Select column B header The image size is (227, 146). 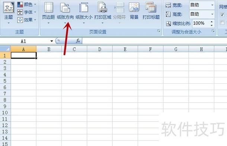point(49,49)
